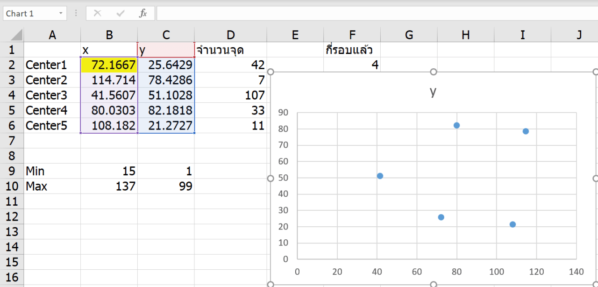Select the cell containing จำนวนจุด header
The image size is (598, 287).
(231, 50)
